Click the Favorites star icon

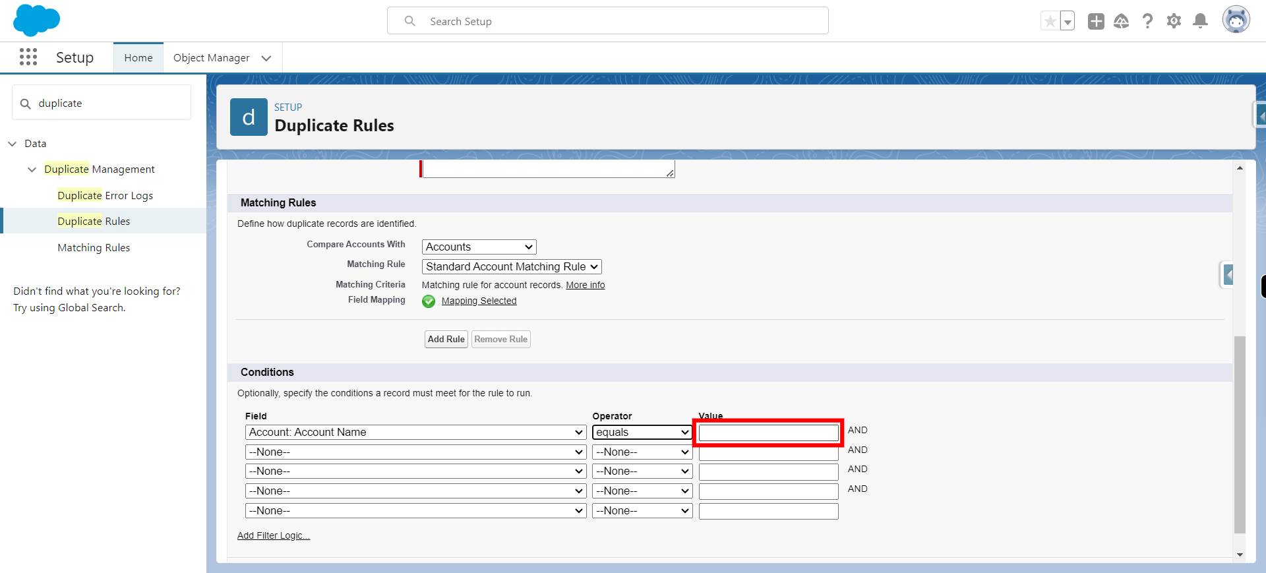[x=1050, y=21]
